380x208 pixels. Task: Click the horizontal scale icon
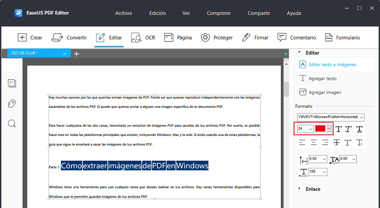click(x=303, y=172)
